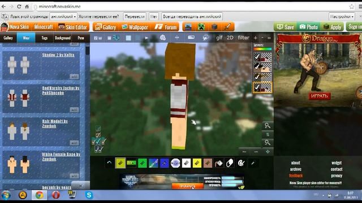
Task: Click the Photo button
Action: coord(309,27)
